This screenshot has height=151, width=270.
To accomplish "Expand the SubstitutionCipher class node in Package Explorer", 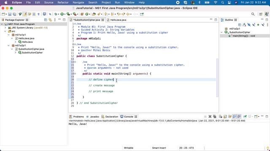I will click(x=16, y=52).
